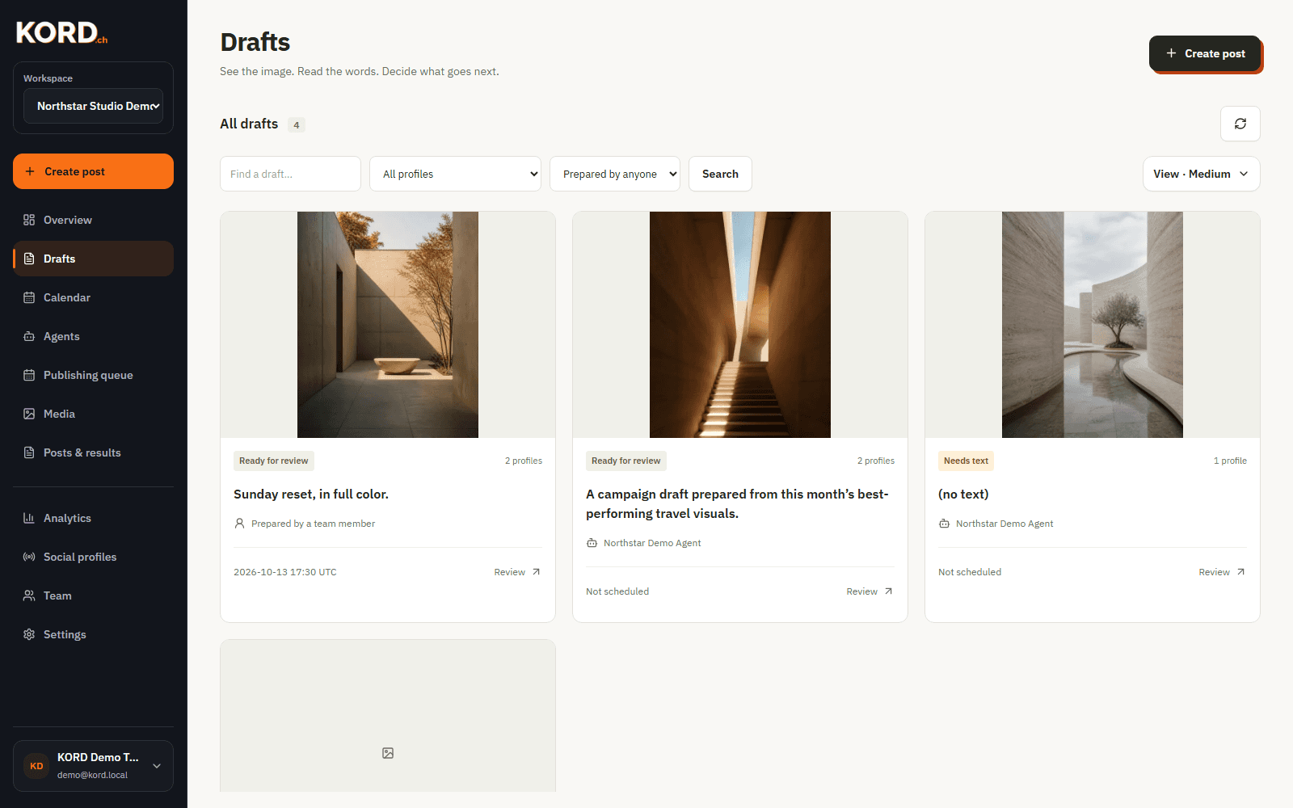Click Ready for review badge on Sunday reset card

click(x=274, y=461)
